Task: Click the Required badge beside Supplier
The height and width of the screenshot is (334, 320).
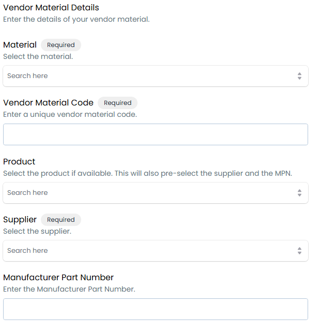Action: 61,220
